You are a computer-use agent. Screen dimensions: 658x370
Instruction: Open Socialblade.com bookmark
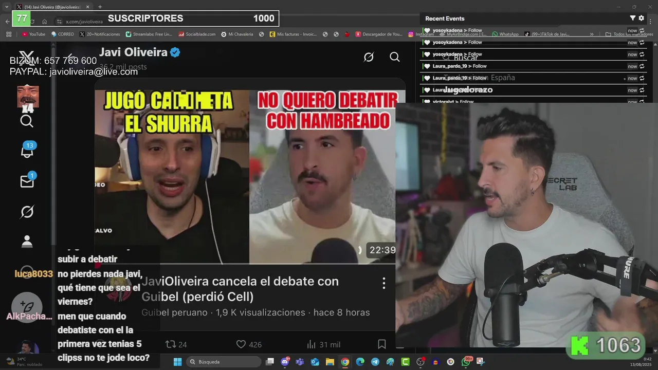pyautogui.click(x=197, y=34)
